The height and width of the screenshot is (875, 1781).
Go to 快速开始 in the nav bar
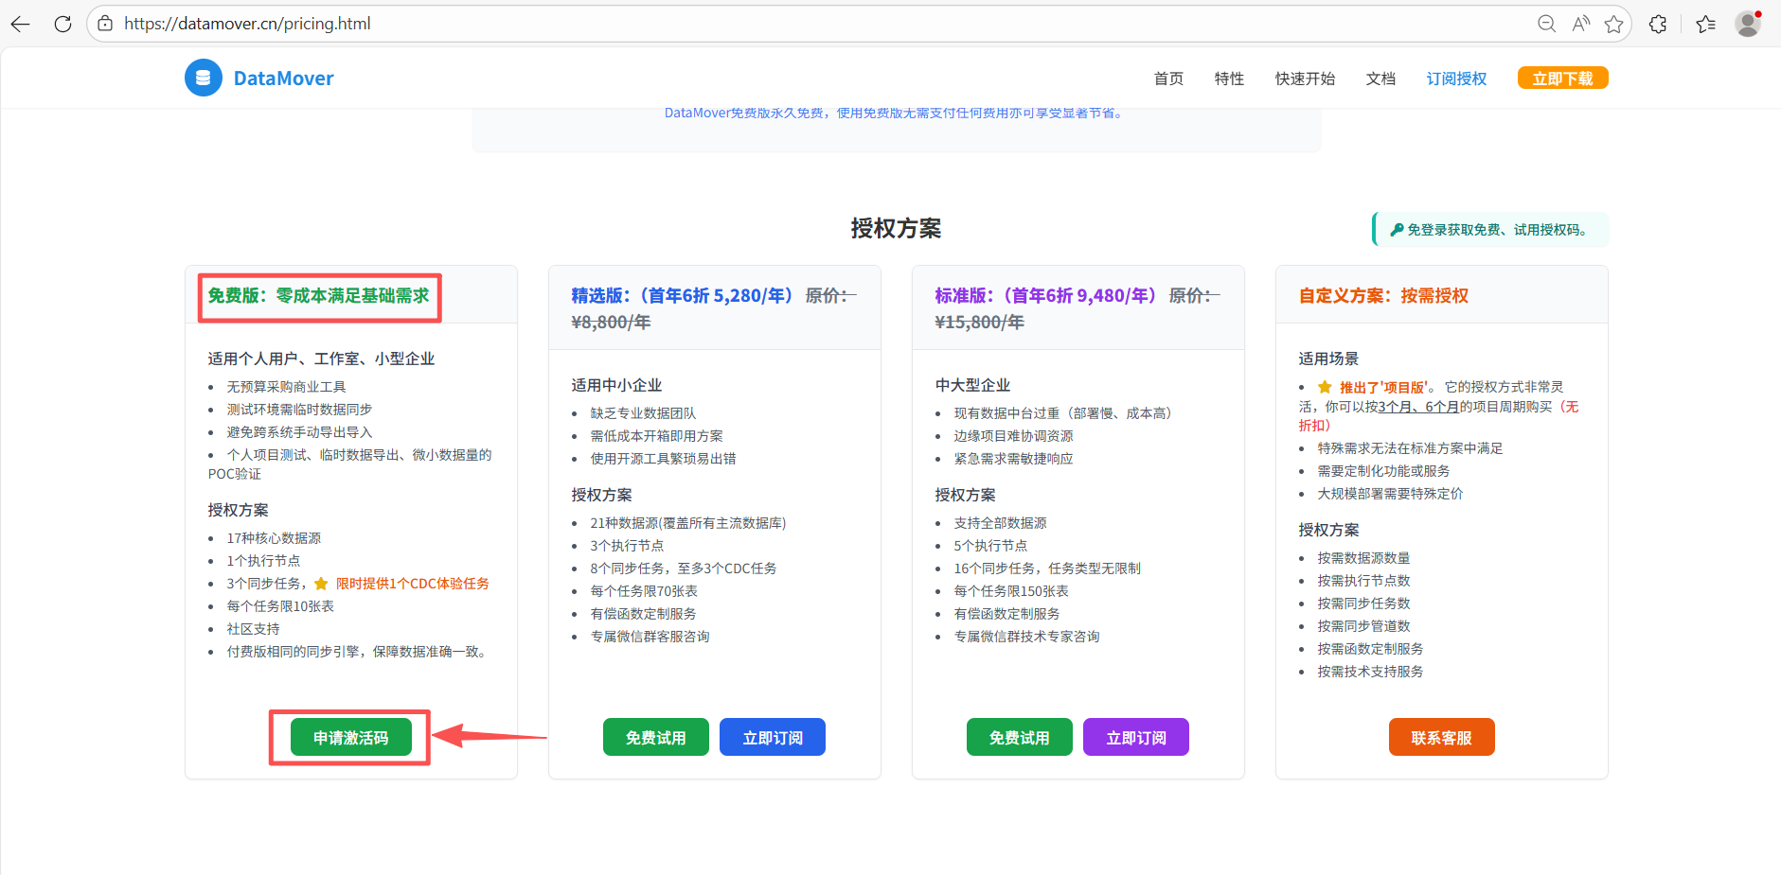click(x=1305, y=79)
